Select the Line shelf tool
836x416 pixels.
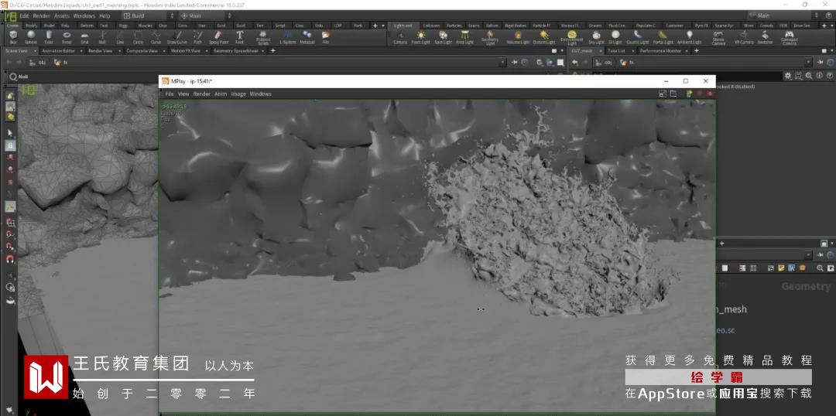coord(120,37)
